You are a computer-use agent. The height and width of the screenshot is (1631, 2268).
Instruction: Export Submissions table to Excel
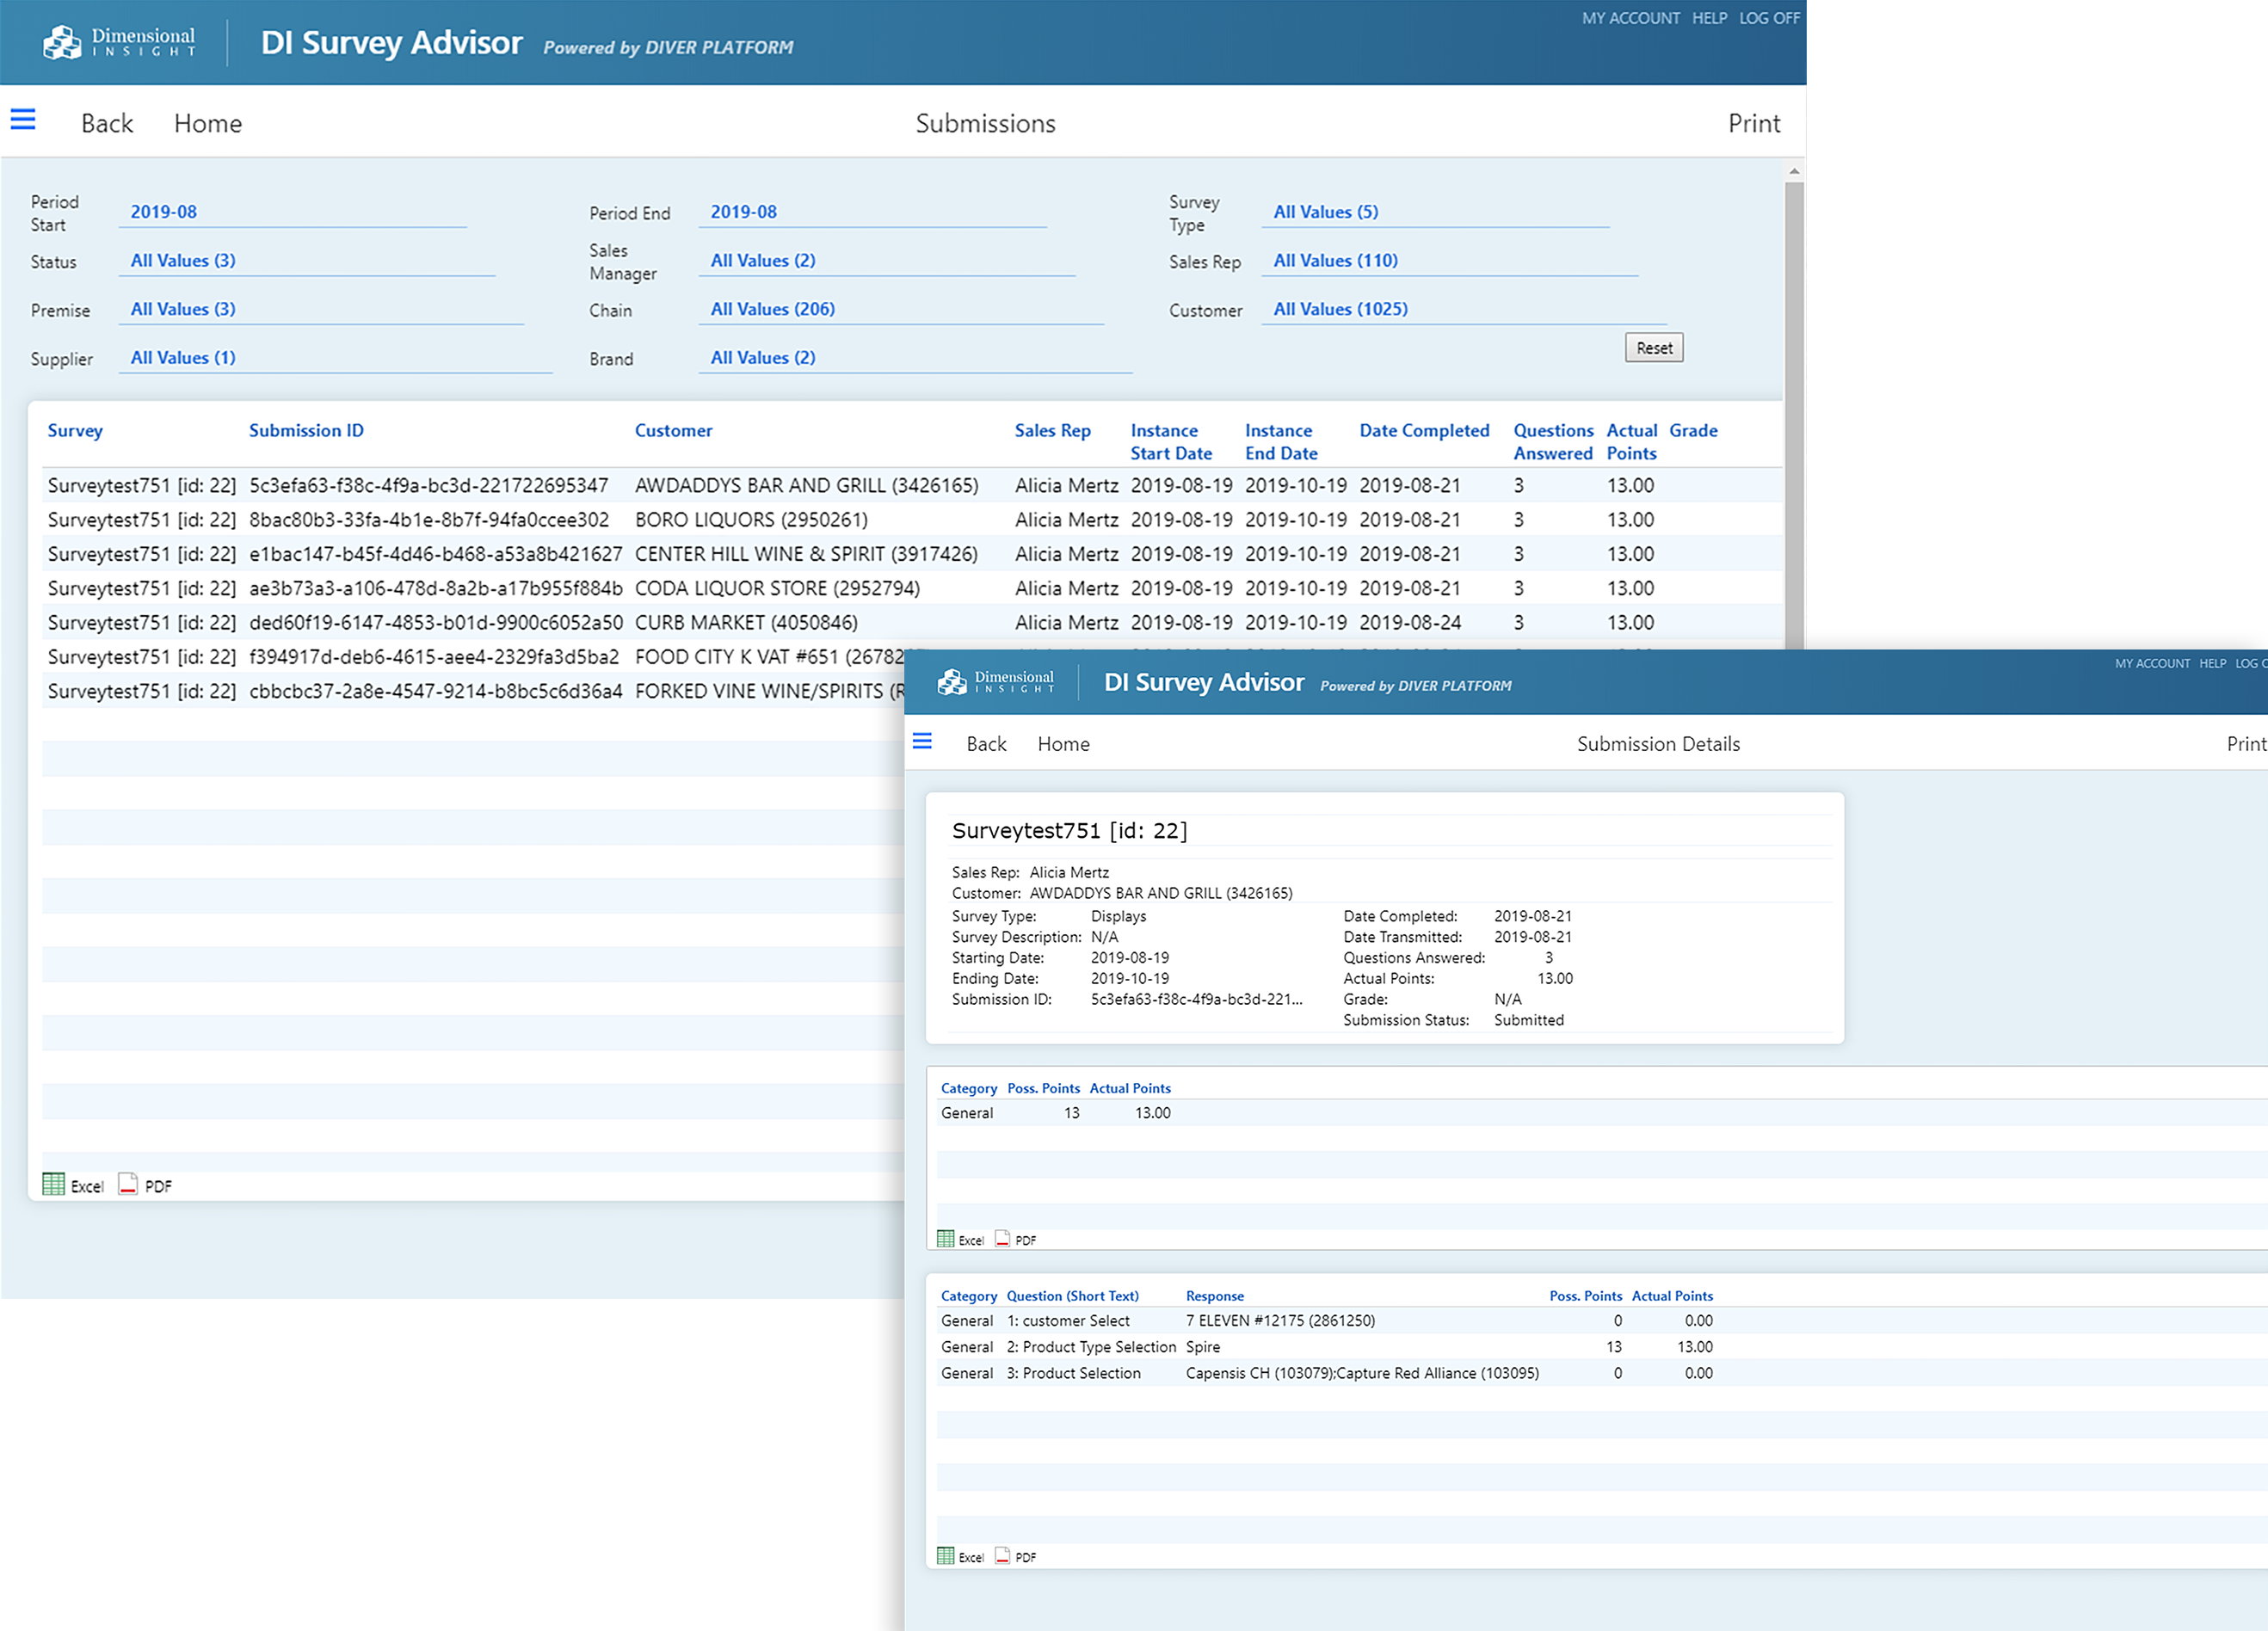pos(73,1185)
